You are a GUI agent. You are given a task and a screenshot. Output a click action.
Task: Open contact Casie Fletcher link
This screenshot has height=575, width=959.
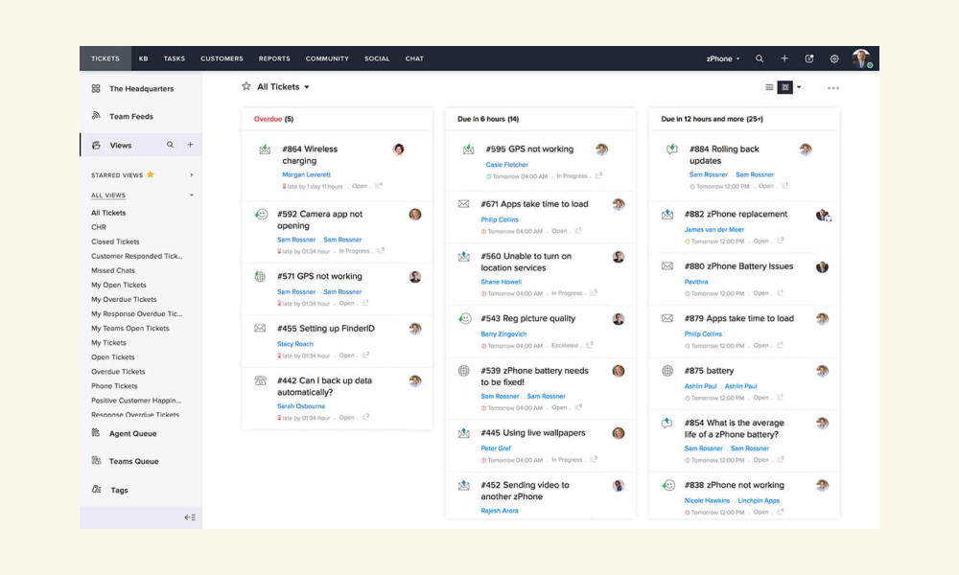click(x=507, y=165)
